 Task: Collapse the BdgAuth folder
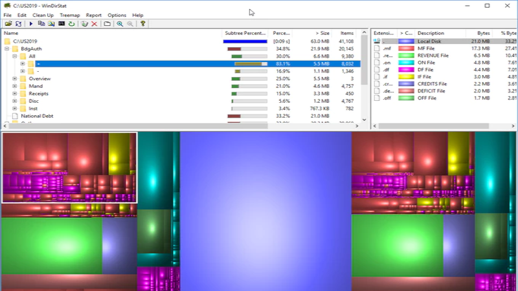click(6, 48)
